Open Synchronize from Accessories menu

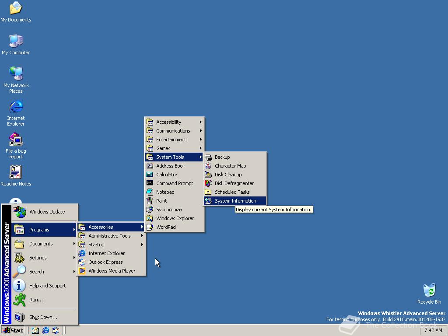click(174, 210)
